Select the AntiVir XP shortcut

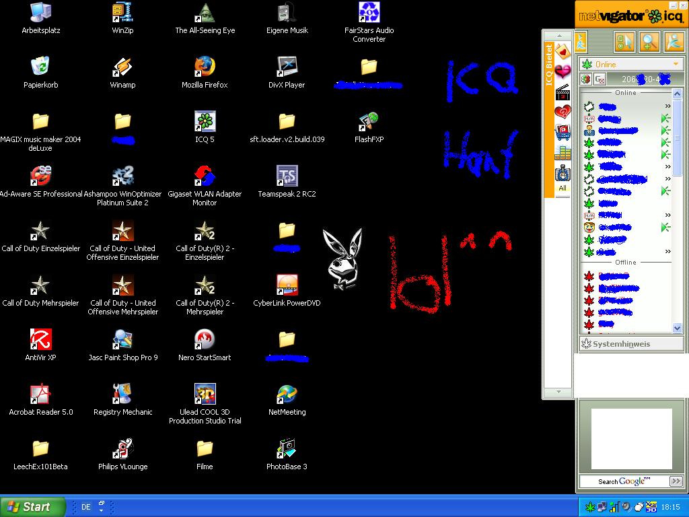coord(41,345)
